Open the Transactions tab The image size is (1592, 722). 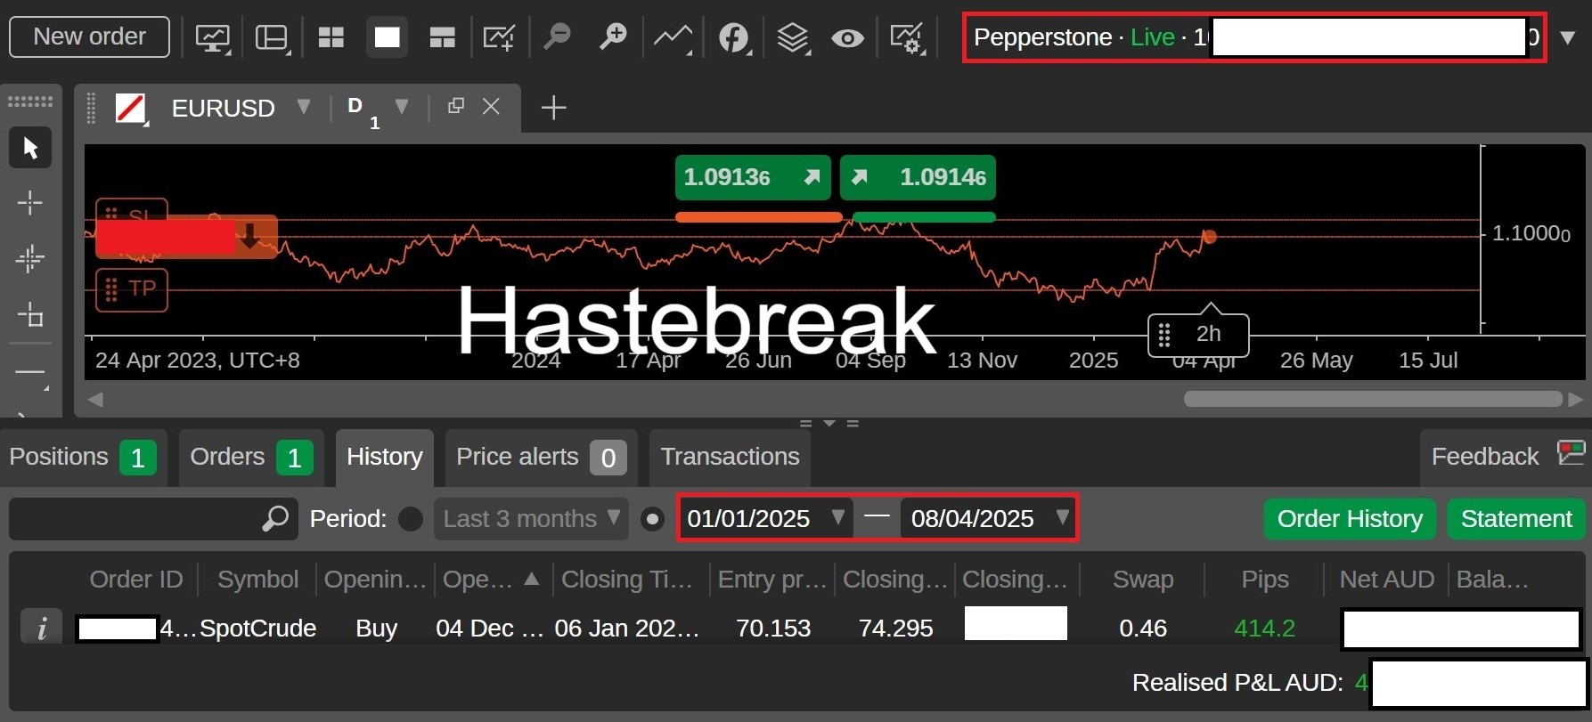coord(730,458)
